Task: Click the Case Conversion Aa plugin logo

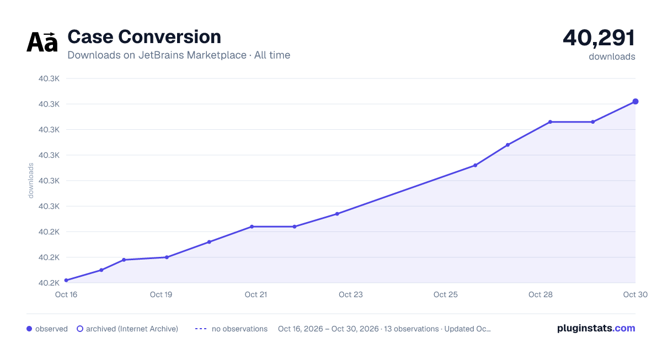Action: [x=42, y=42]
